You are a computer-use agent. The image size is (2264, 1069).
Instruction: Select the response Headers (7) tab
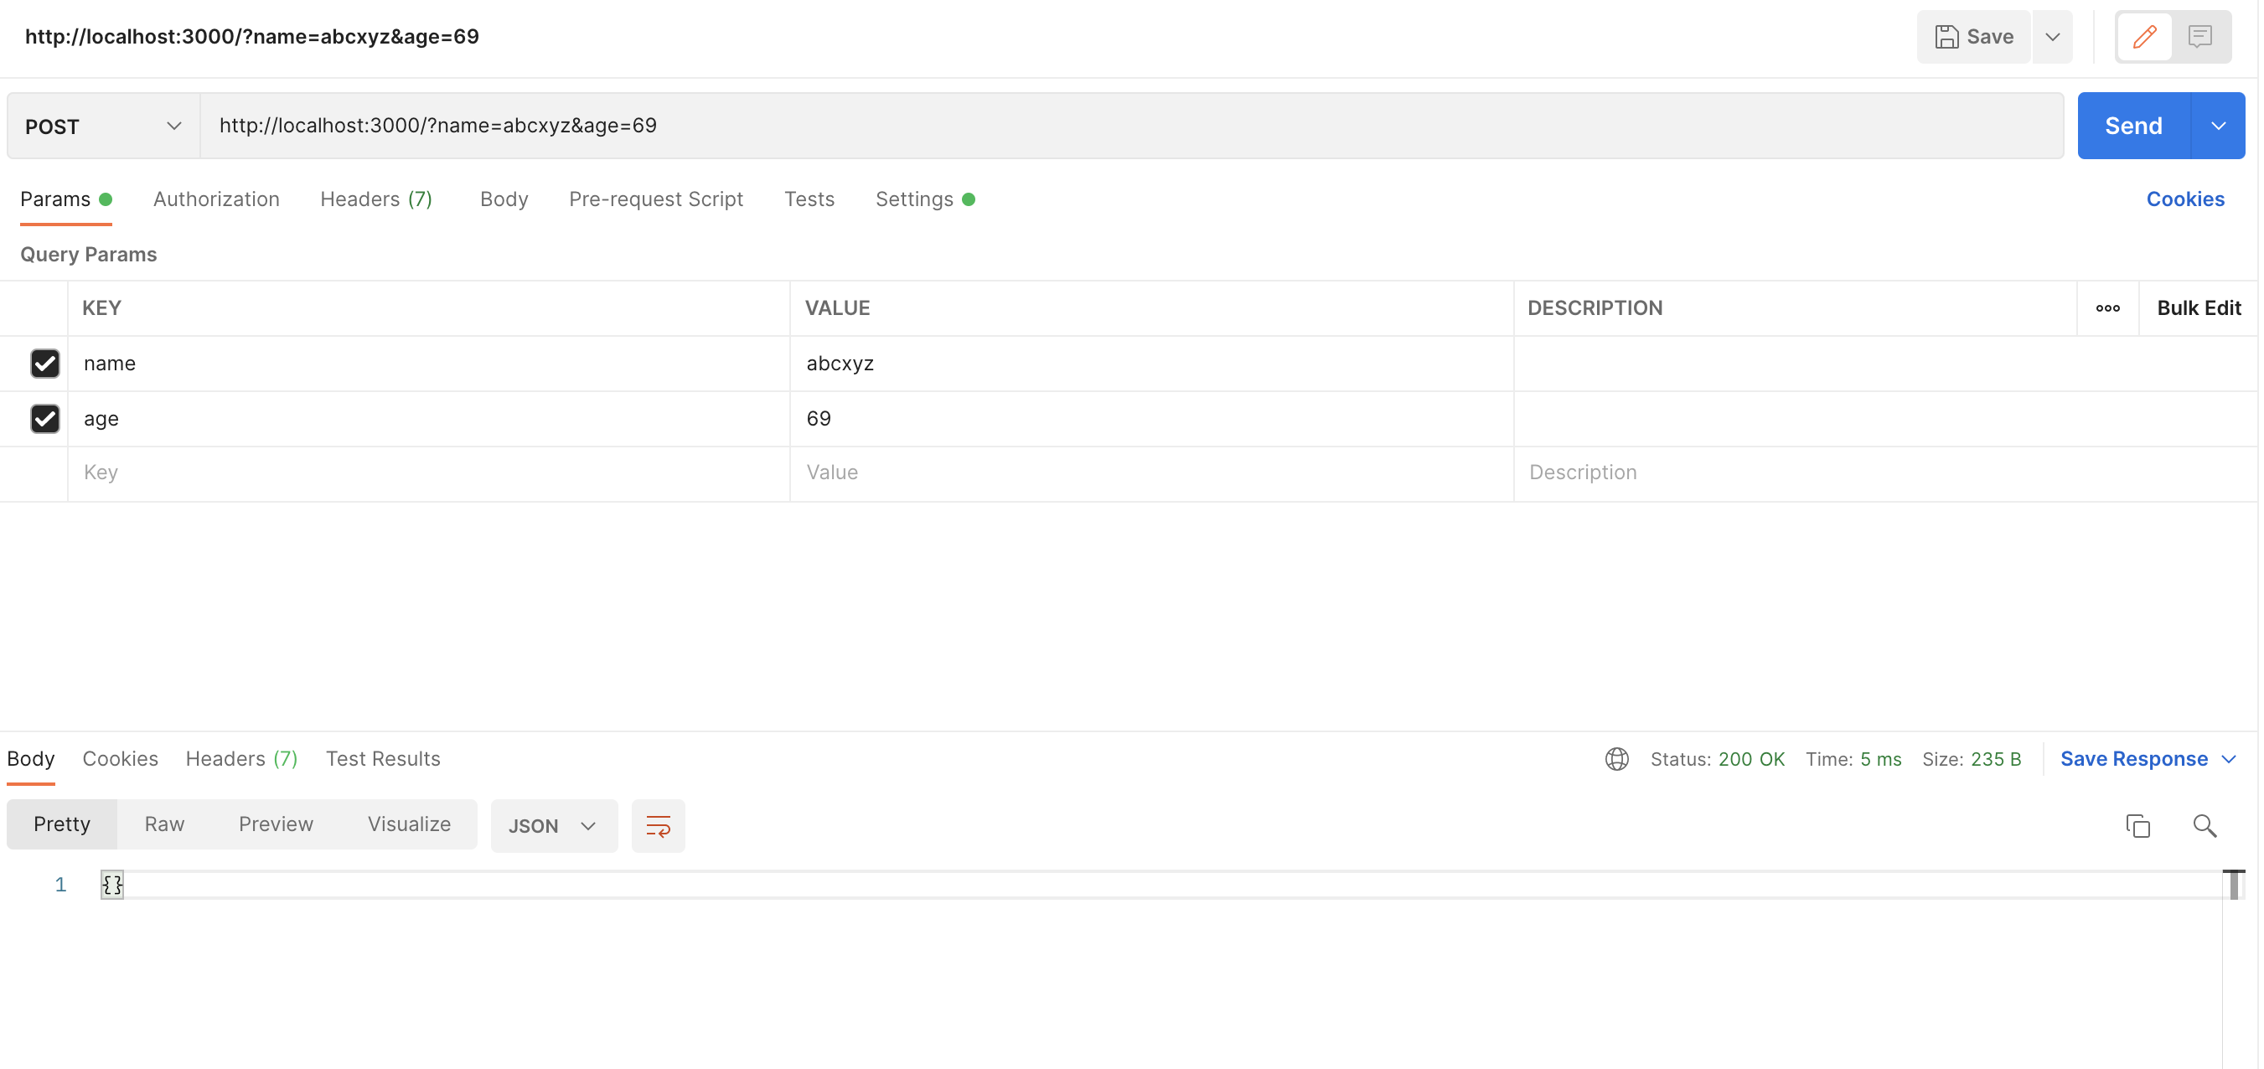pyautogui.click(x=241, y=759)
